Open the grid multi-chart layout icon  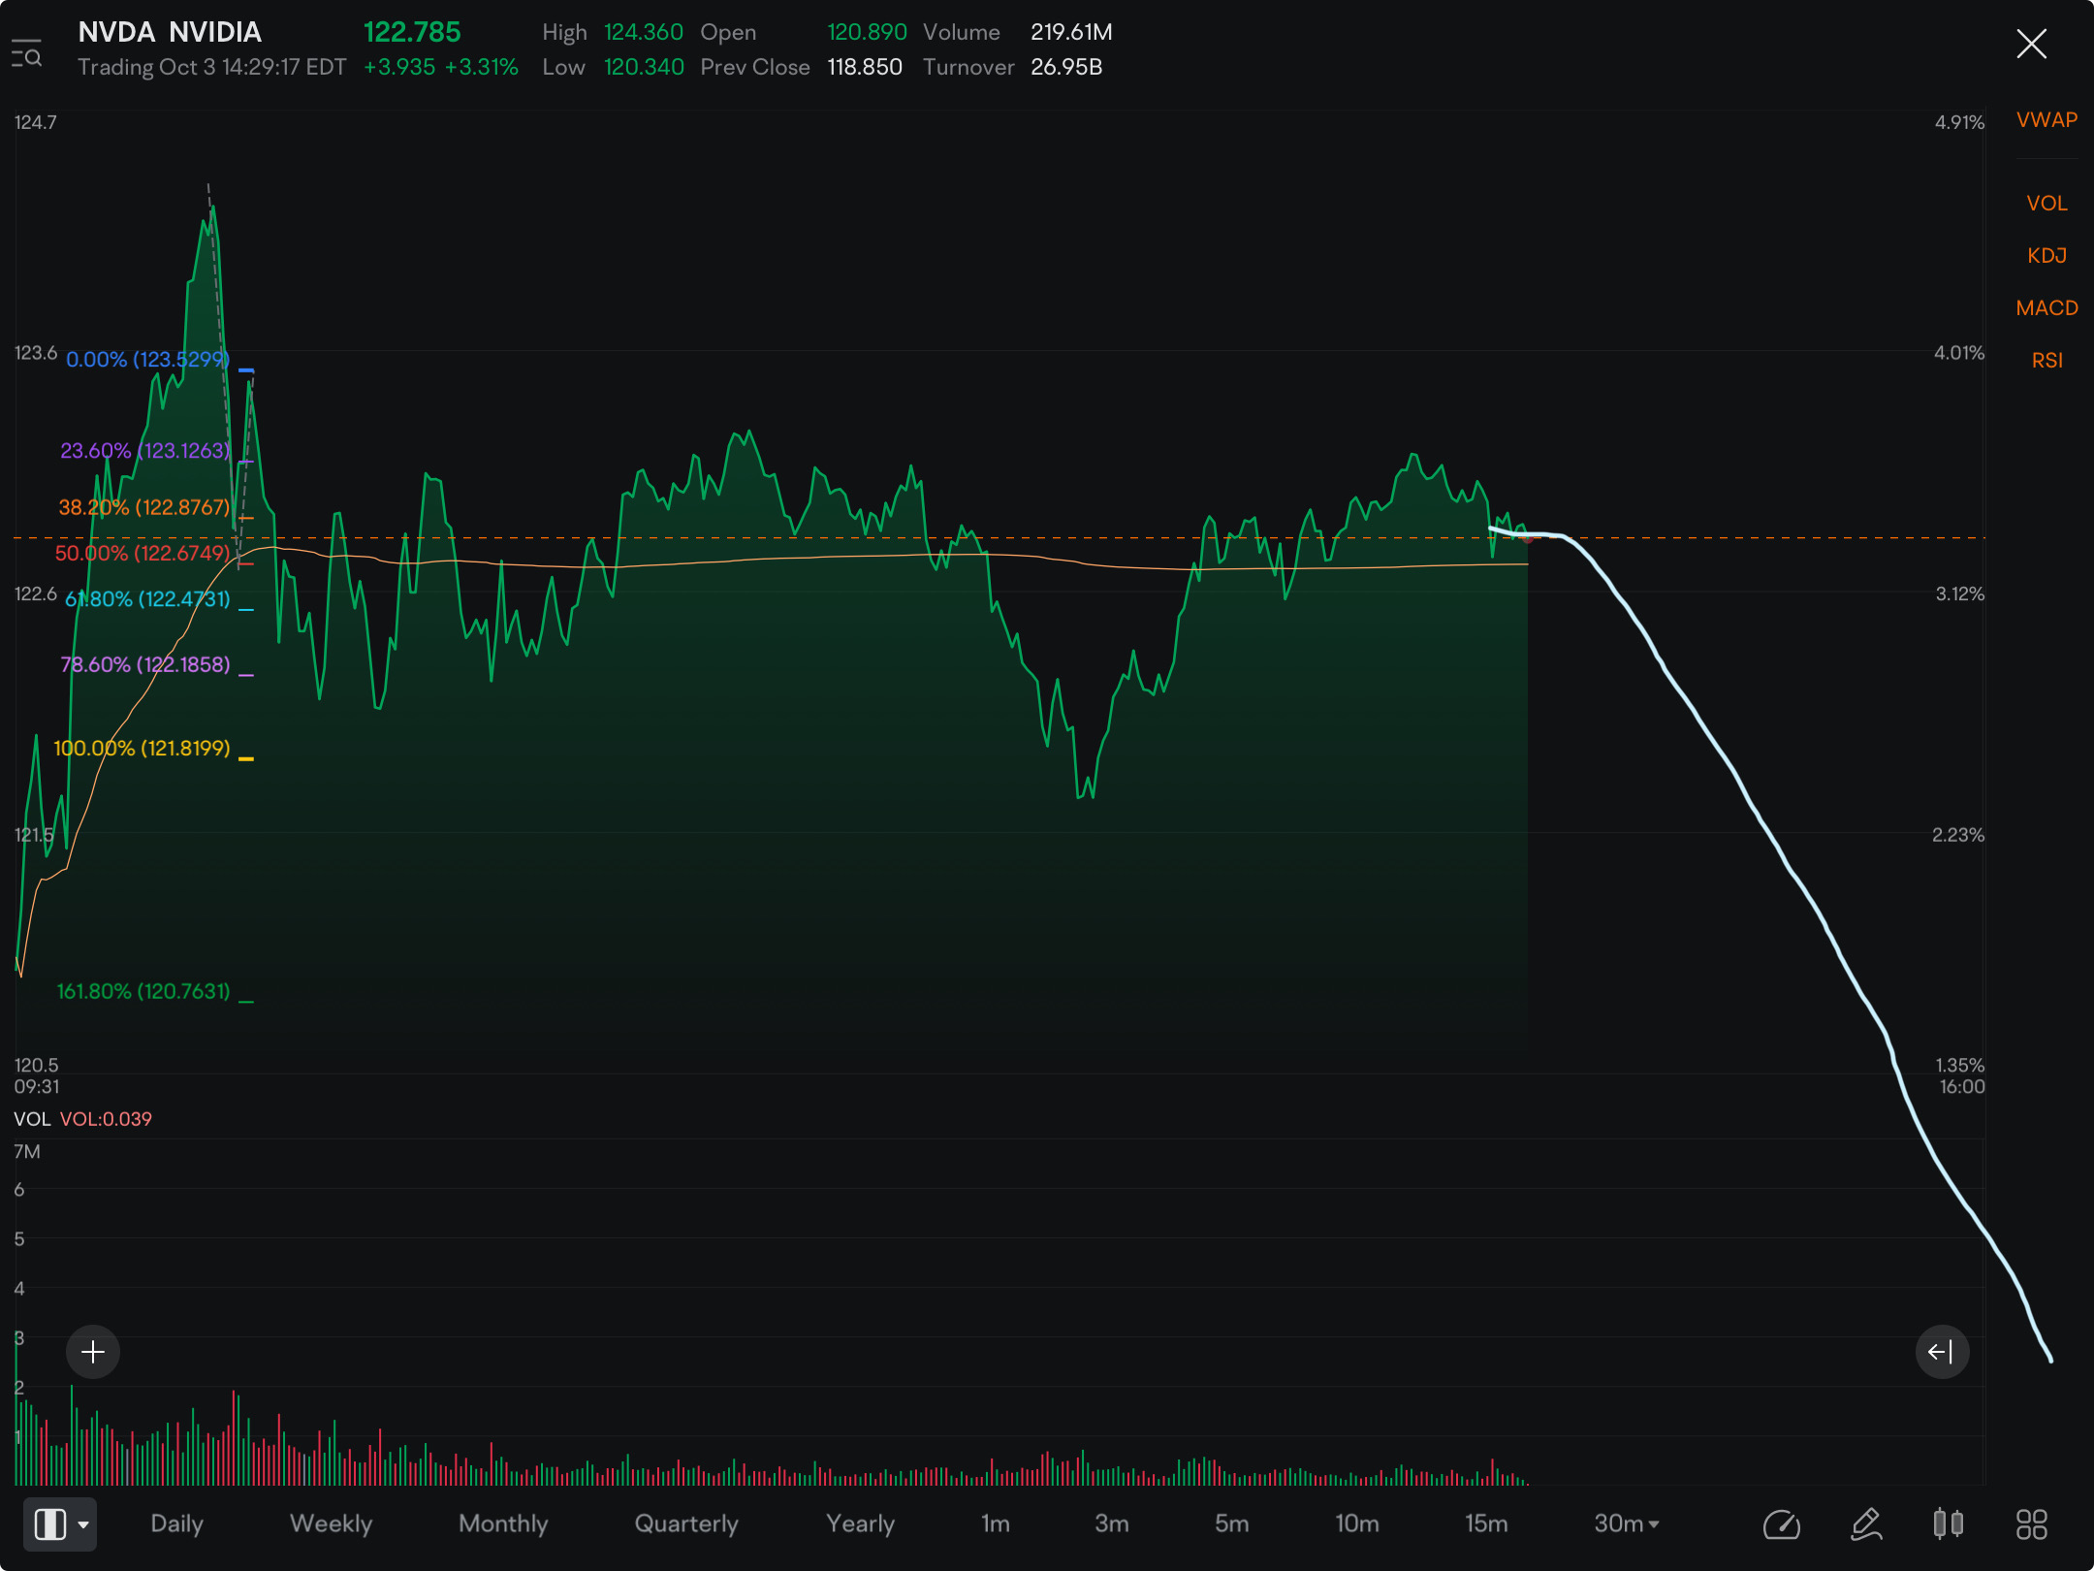2032,1524
